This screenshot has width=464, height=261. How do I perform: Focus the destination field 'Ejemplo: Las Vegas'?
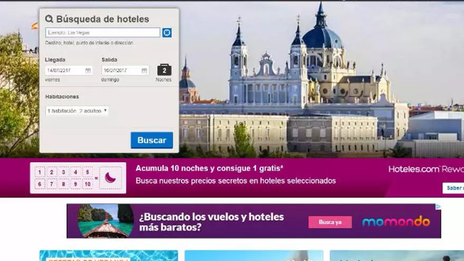tap(102, 33)
